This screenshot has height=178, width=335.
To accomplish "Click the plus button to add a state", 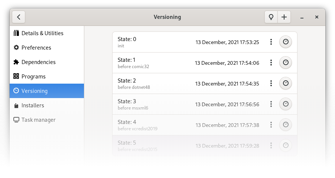I will [284, 17].
